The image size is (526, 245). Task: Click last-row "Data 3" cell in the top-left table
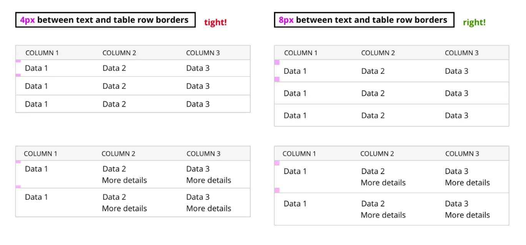click(x=198, y=104)
